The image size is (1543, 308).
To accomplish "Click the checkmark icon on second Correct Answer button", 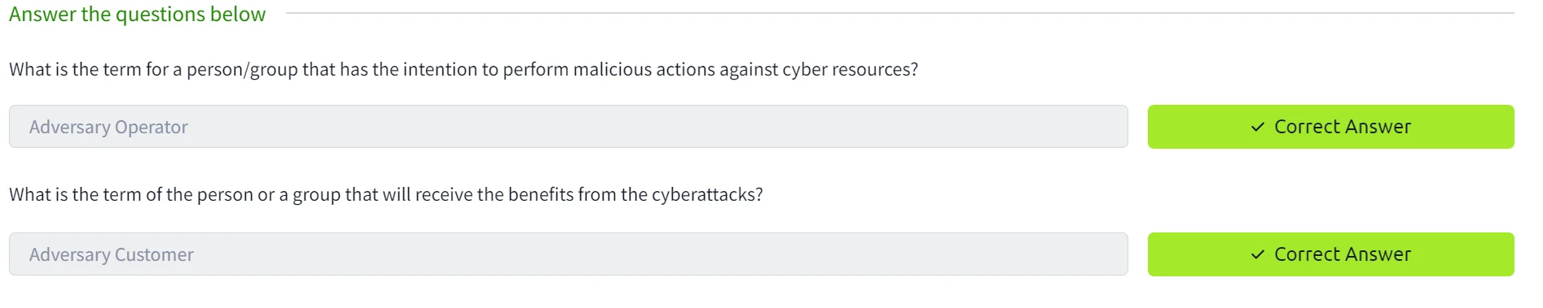I will click(1258, 254).
